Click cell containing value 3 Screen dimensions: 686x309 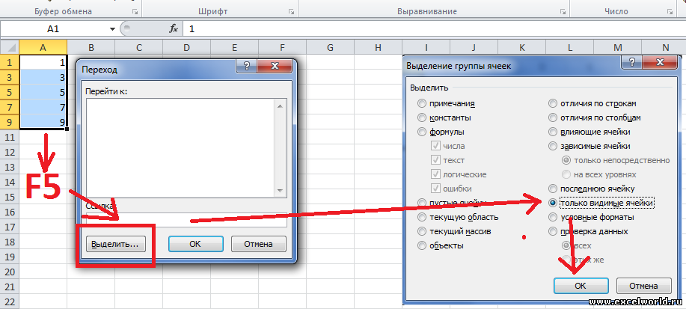tap(43, 78)
